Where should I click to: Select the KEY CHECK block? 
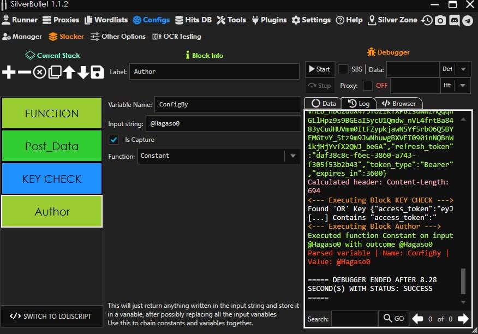coord(52,179)
